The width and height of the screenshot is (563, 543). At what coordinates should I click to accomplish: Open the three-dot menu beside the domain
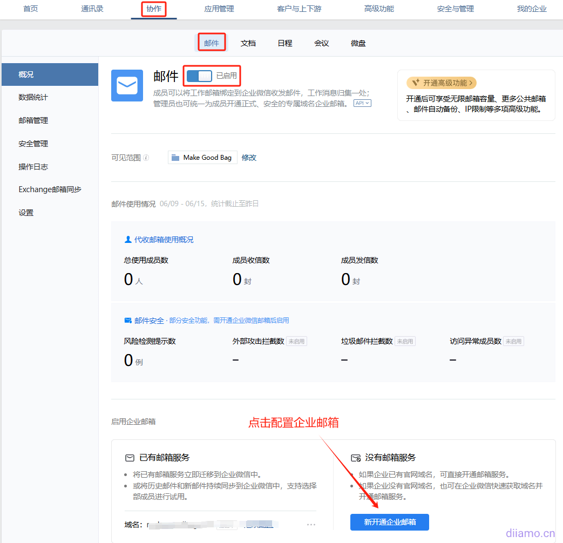(311, 524)
